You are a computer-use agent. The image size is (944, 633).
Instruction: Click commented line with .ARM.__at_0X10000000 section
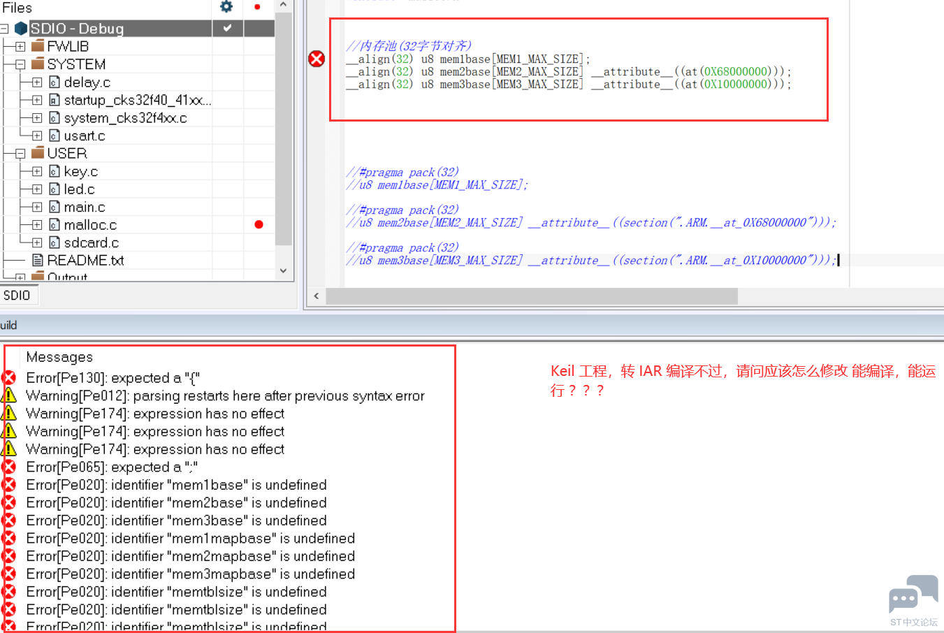591,260
